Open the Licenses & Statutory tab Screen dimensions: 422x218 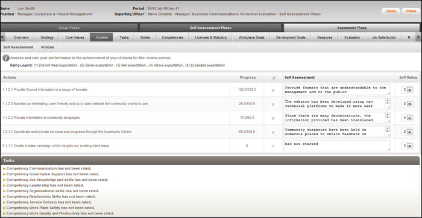click(211, 37)
